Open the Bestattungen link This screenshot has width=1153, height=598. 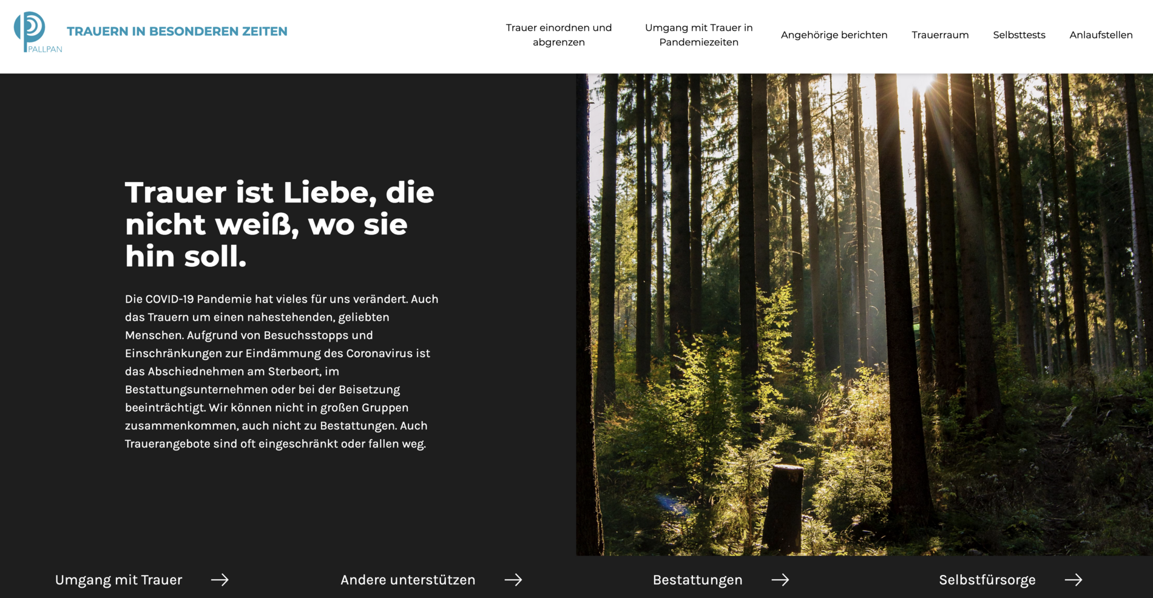coord(697,580)
